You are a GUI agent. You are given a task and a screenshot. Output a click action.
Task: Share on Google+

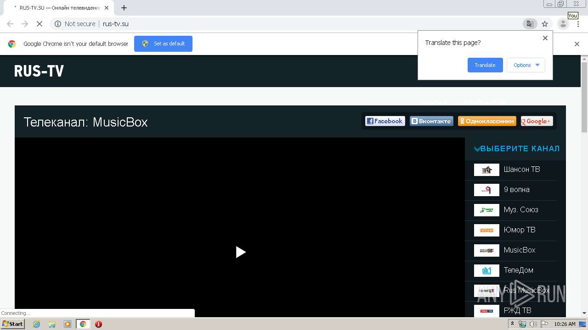(x=537, y=121)
